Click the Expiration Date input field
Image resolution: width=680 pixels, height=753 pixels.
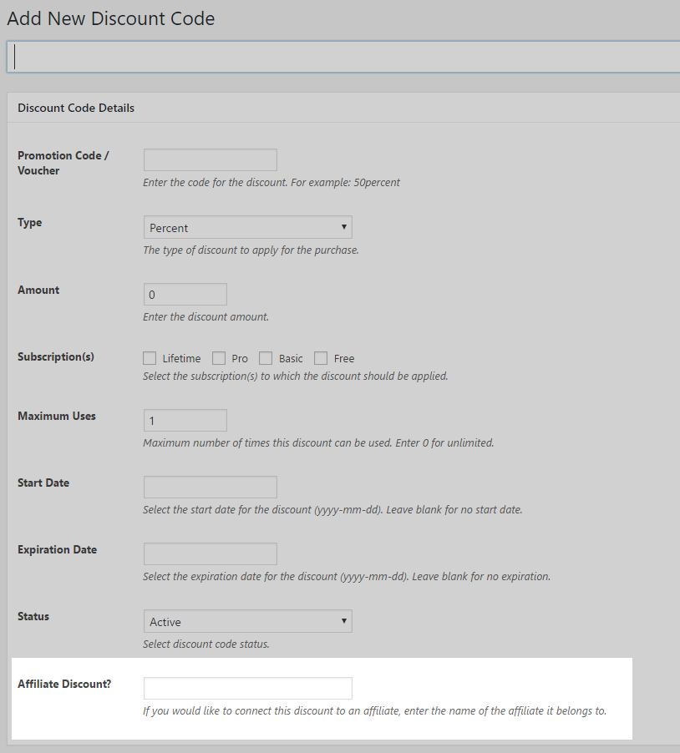tap(210, 553)
